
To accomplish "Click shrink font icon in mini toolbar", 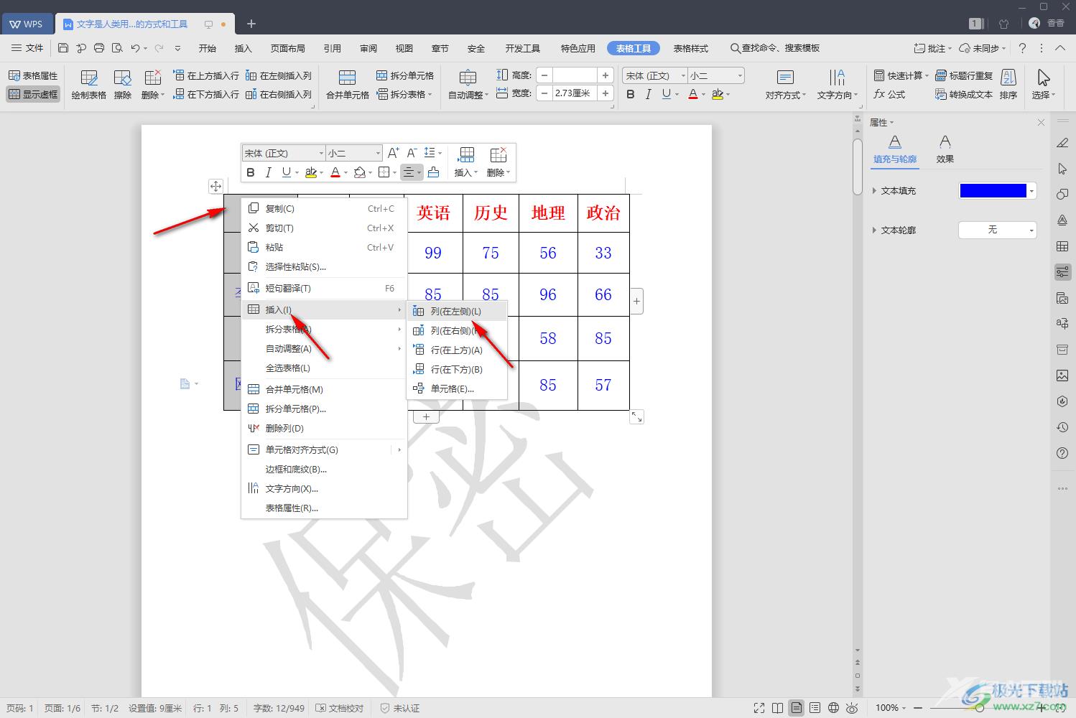I will tap(412, 153).
